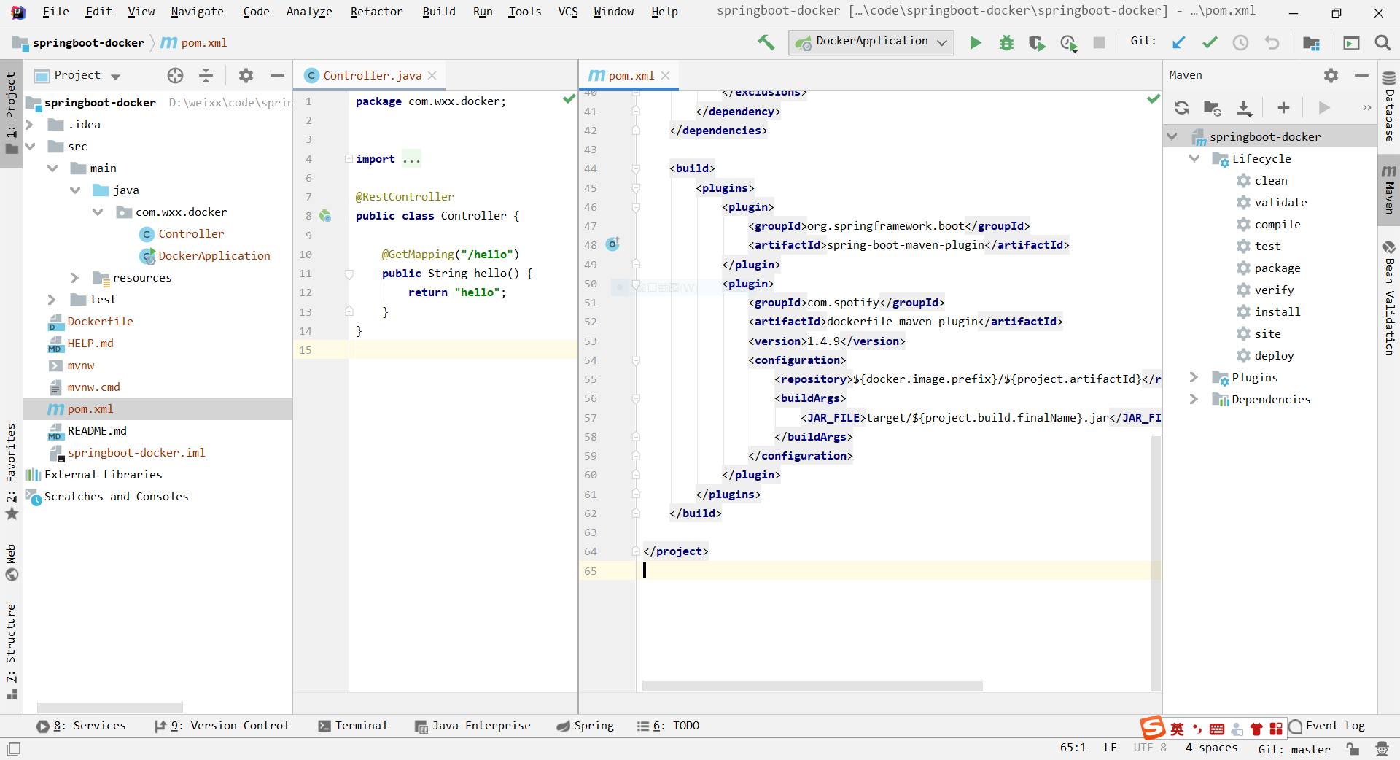Viewport: 1400px width, 760px height.
Task: Click the Git Rollback icon
Action: point(1272,43)
